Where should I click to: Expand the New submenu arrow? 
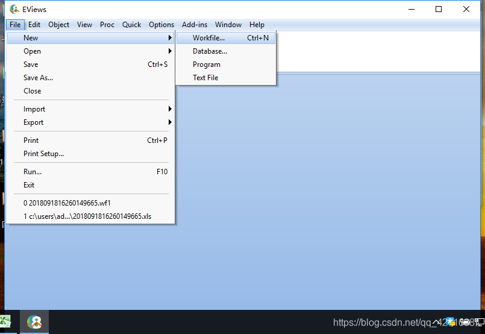(170, 38)
